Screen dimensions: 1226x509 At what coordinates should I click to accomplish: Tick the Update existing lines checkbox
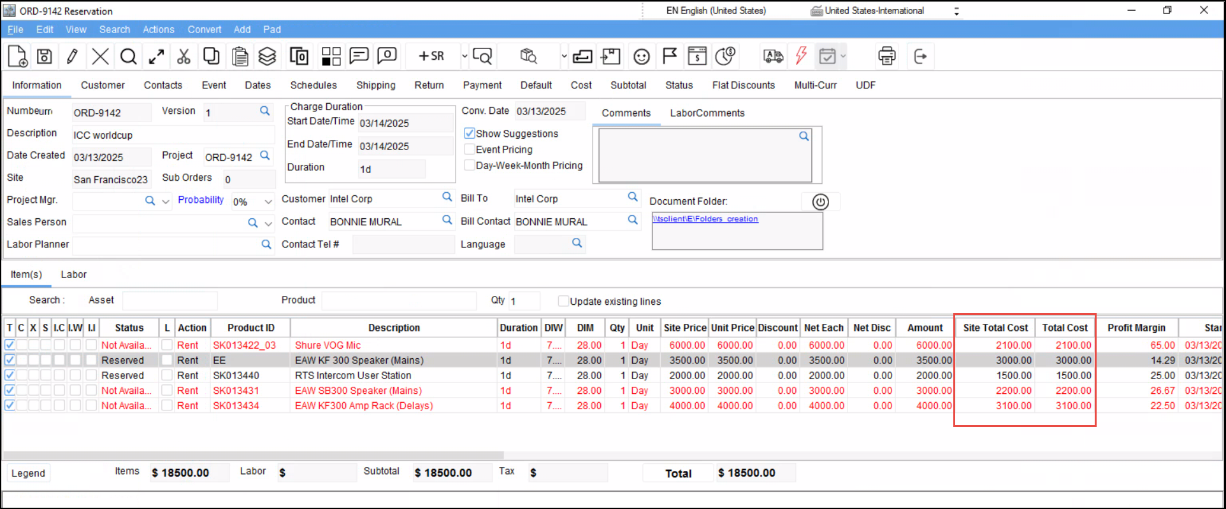(563, 301)
